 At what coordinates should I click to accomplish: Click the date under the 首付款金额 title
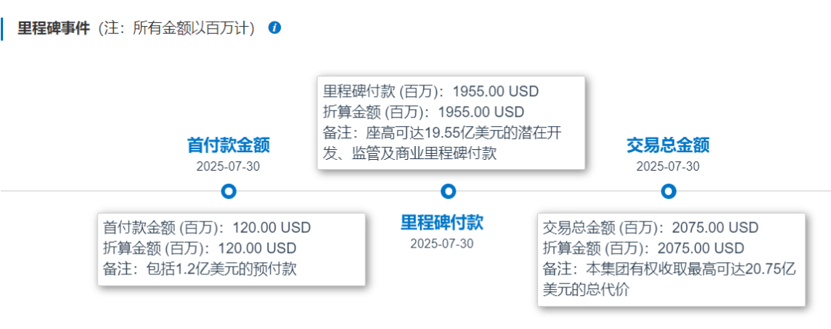pyautogui.click(x=229, y=166)
